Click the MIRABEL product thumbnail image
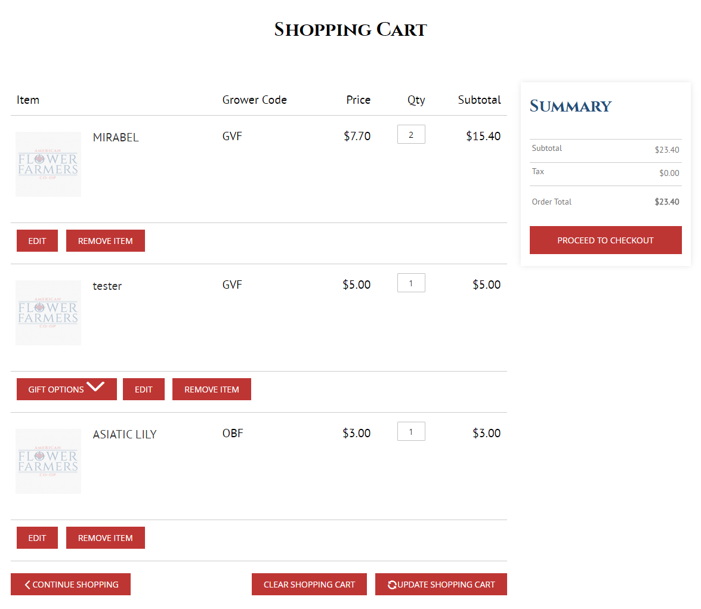This screenshot has width=701, height=609. click(48, 164)
